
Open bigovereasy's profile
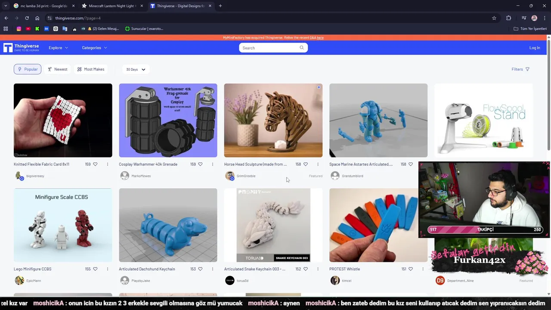pos(35,176)
